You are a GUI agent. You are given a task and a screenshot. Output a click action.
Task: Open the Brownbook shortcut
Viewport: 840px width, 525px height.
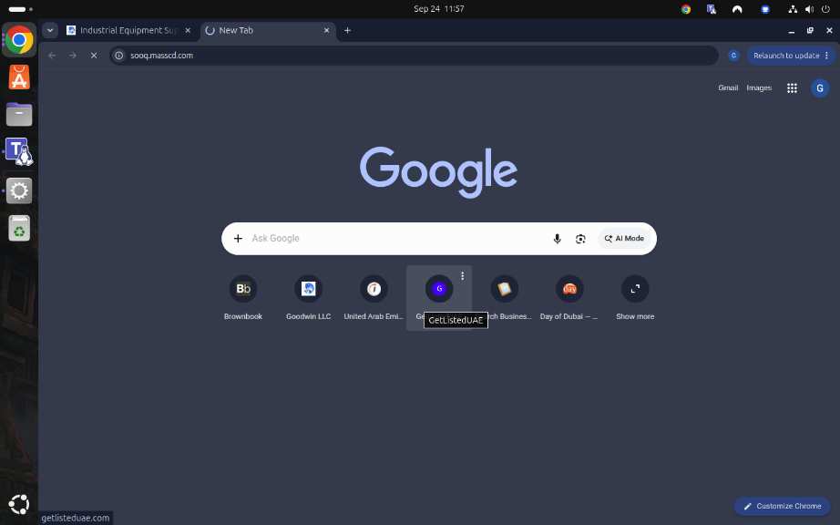tap(242, 298)
